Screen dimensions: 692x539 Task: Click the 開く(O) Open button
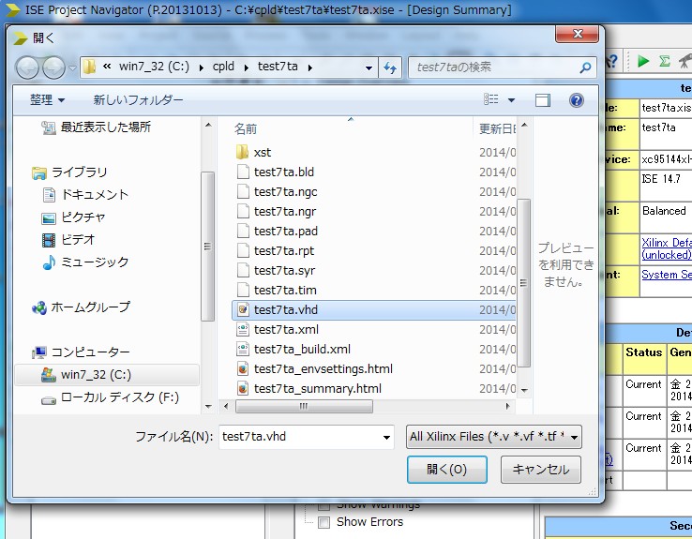(447, 470)
